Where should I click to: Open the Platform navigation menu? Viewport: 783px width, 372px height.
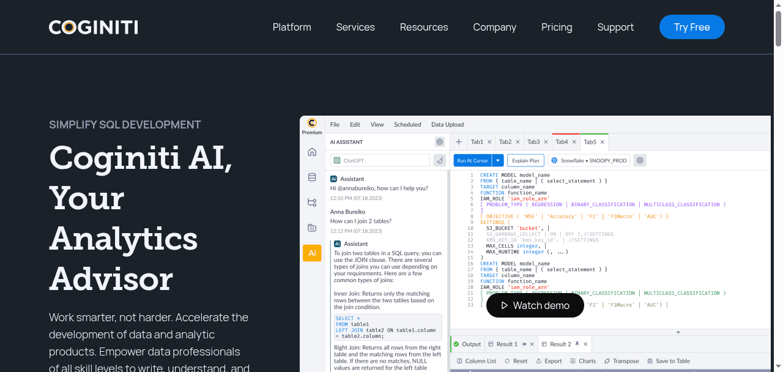click(292, 27)
